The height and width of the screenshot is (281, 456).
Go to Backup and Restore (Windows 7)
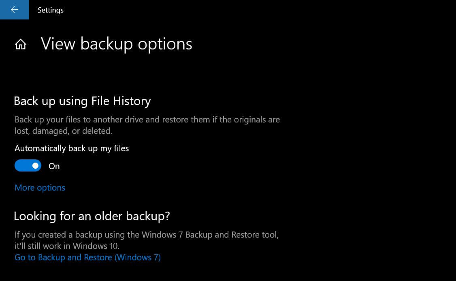click(x=87, y=257)
